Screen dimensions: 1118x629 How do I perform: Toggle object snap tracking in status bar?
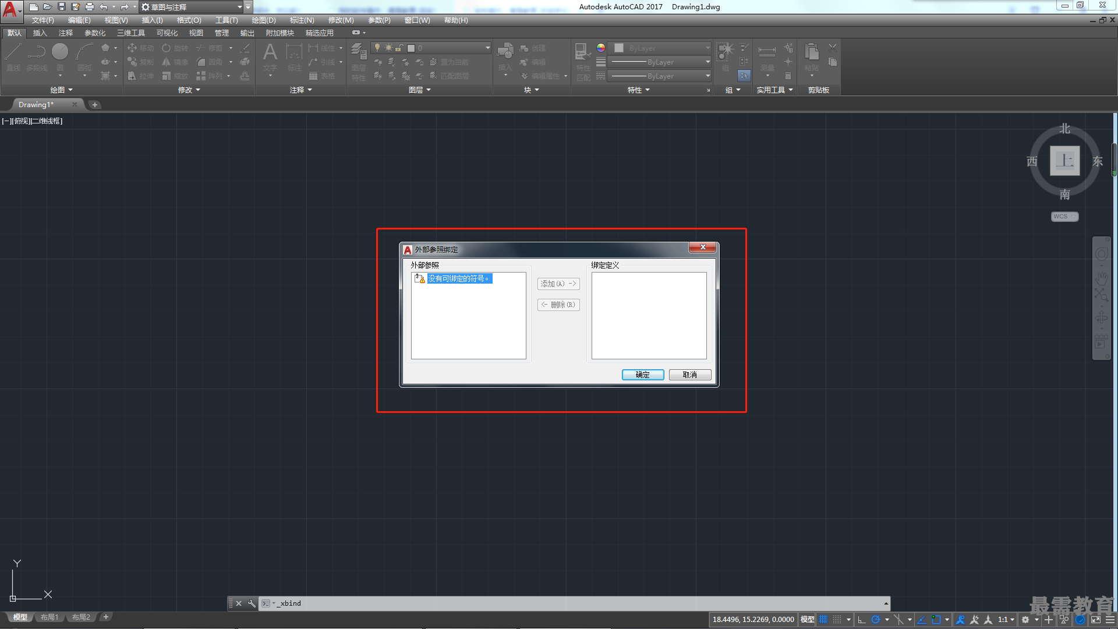922,620
